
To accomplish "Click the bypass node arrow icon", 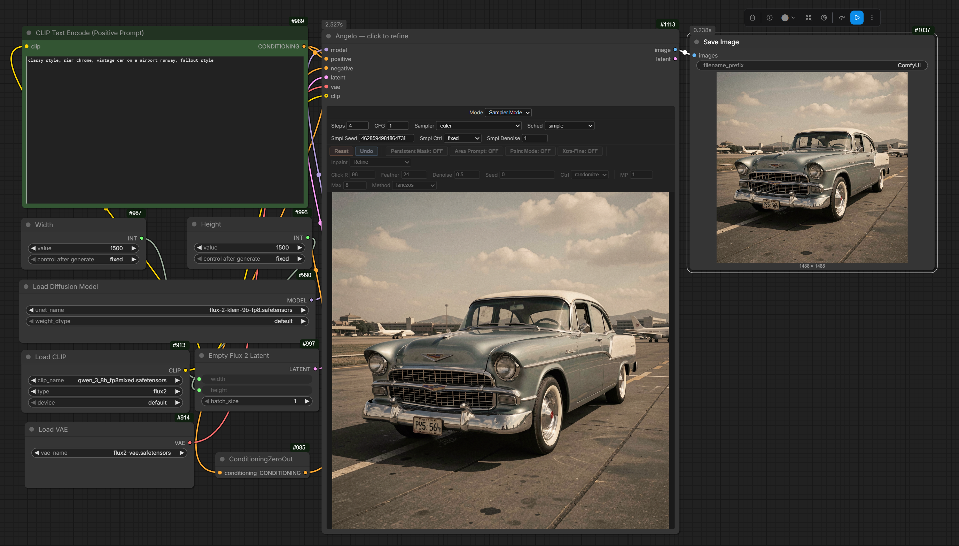I will 841,18.
